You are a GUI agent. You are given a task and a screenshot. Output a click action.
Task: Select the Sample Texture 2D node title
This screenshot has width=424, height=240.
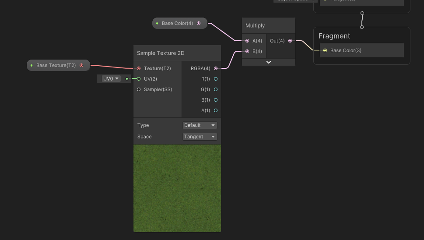point(161,53)
